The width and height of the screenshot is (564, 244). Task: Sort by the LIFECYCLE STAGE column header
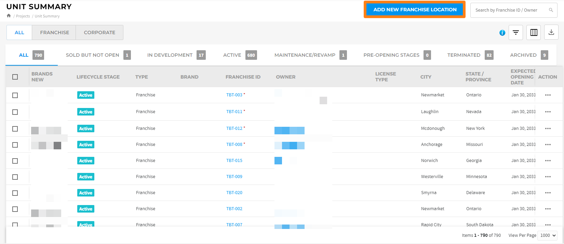point(98,77)
